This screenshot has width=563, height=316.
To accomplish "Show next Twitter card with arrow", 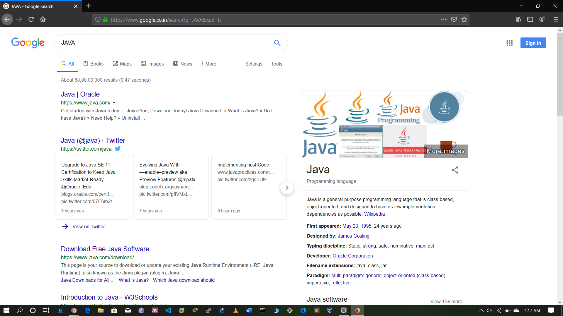I will click(287, 188).
